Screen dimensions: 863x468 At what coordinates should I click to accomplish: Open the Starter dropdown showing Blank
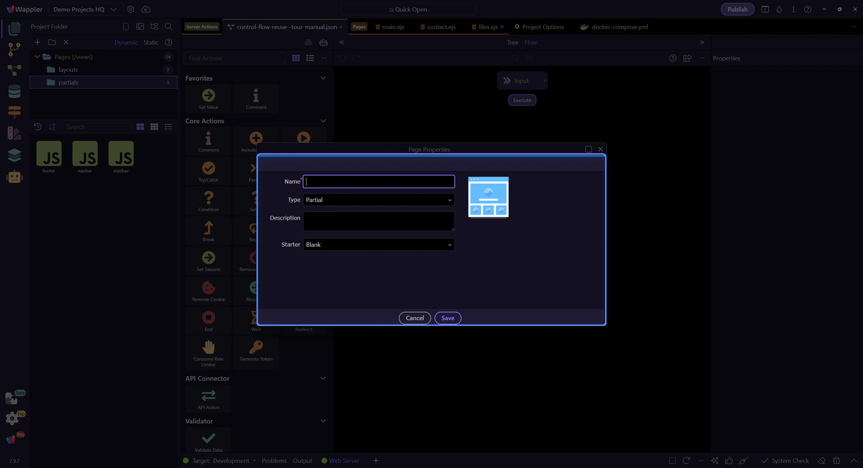click(379, 245)
